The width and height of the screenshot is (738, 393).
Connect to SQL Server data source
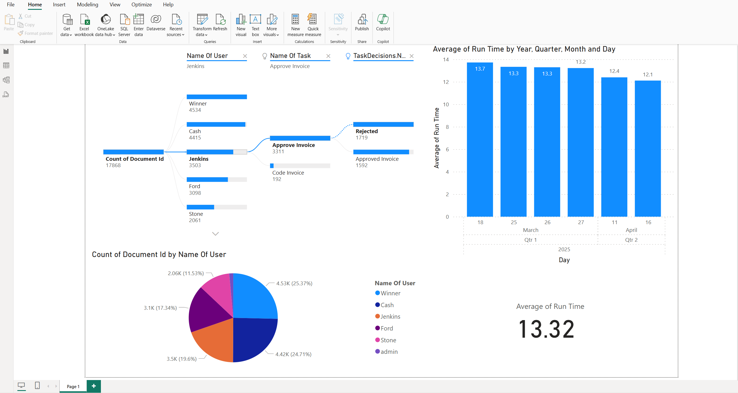(124, 24)
